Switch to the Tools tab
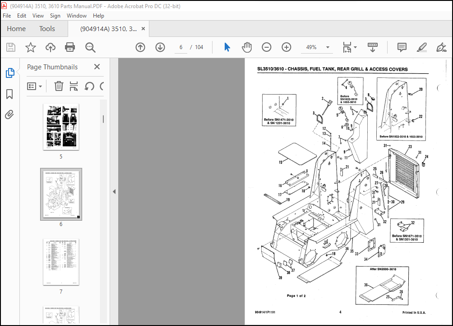 [x=47, y=29]
